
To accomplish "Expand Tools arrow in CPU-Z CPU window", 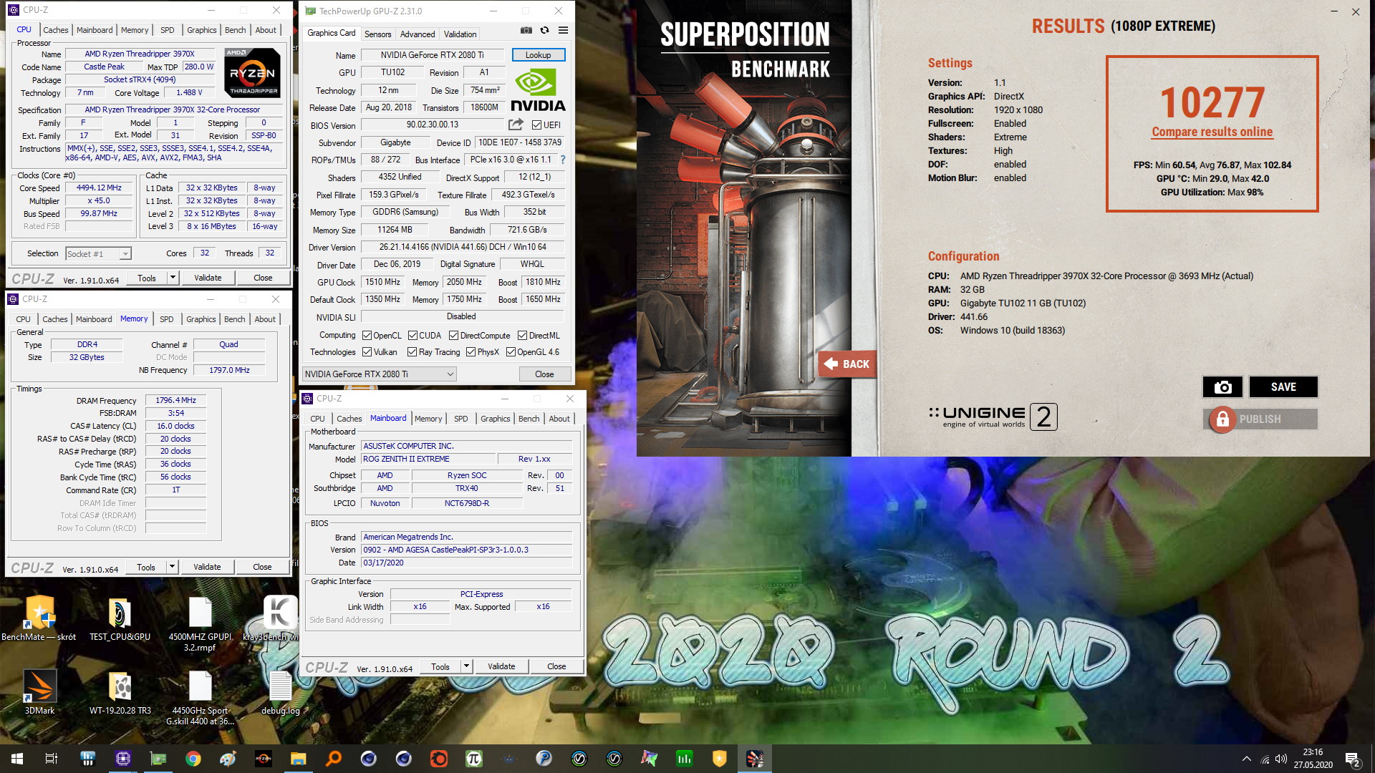I will (x=173, y=278).
